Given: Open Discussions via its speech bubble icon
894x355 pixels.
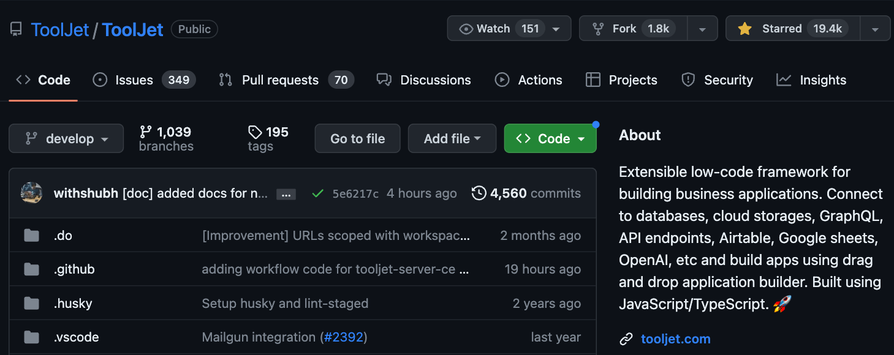Looking at the screenshot, I should (x=384, y=80).
